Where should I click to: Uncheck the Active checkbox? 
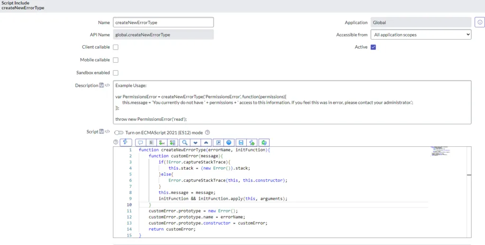point(373,47)
